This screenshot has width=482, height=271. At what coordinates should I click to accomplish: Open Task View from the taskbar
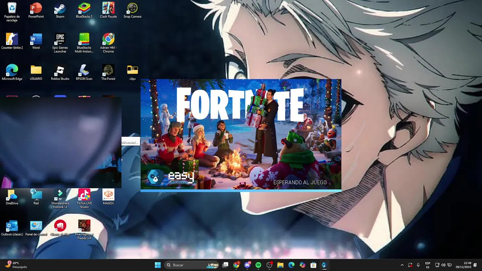click(225, 265)
